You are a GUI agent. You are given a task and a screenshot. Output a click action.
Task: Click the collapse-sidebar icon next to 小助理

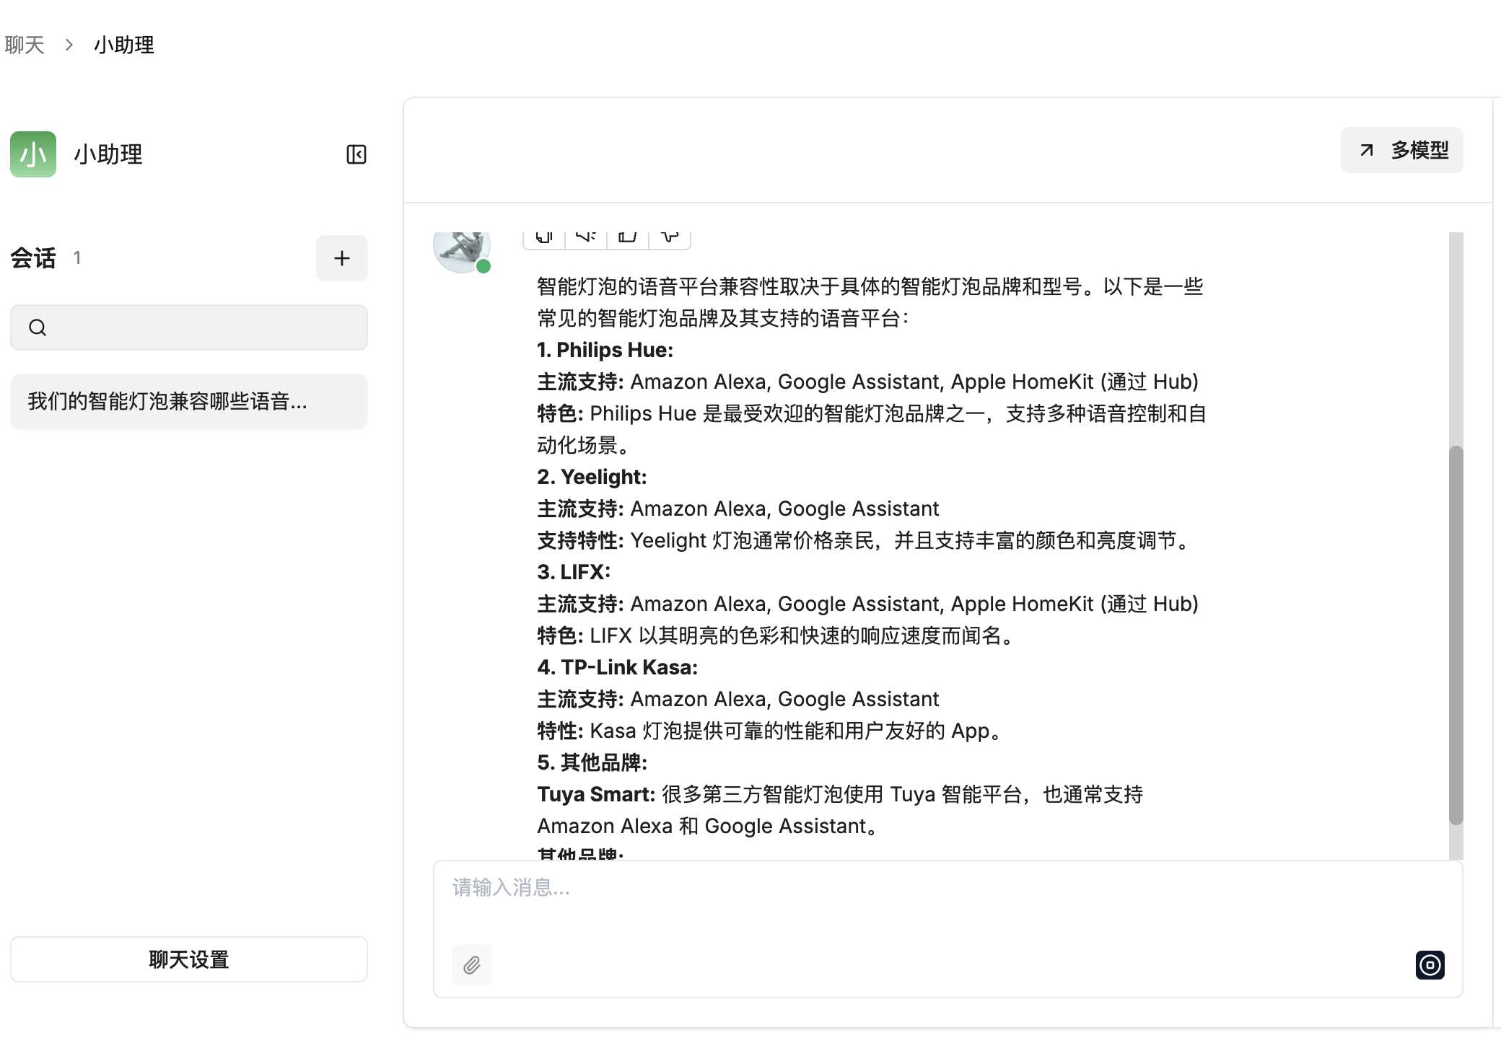(356, 154)
